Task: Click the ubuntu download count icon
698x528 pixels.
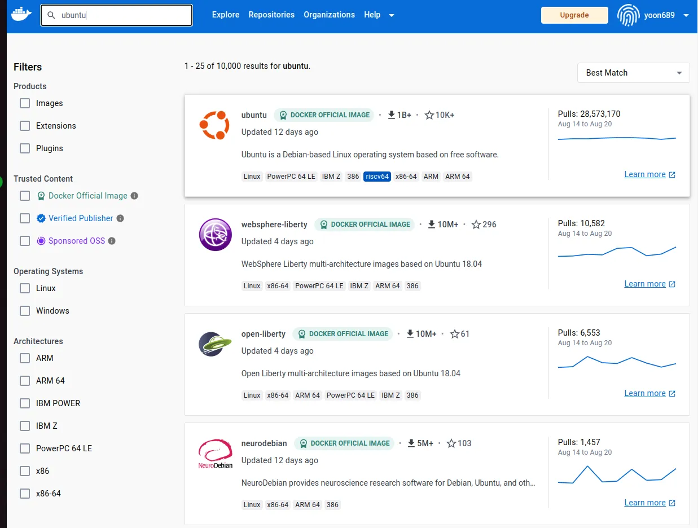Action: point(392,115)
